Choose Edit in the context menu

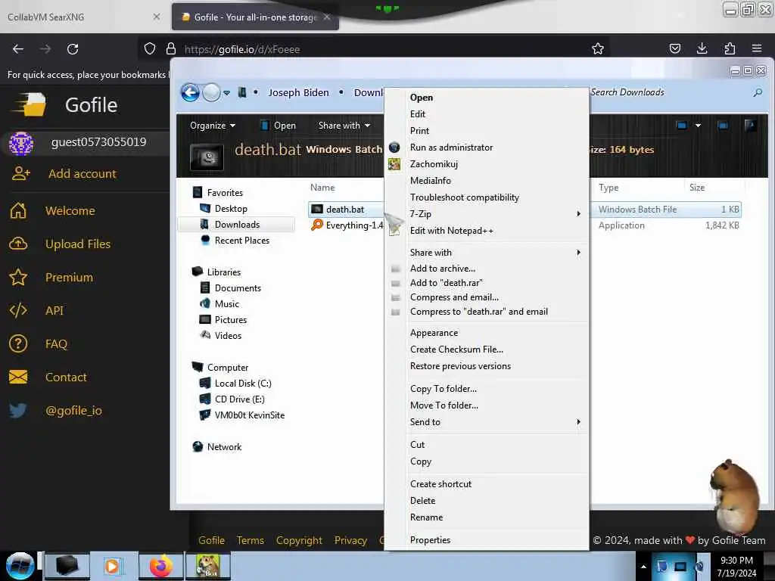coord(487,114)
